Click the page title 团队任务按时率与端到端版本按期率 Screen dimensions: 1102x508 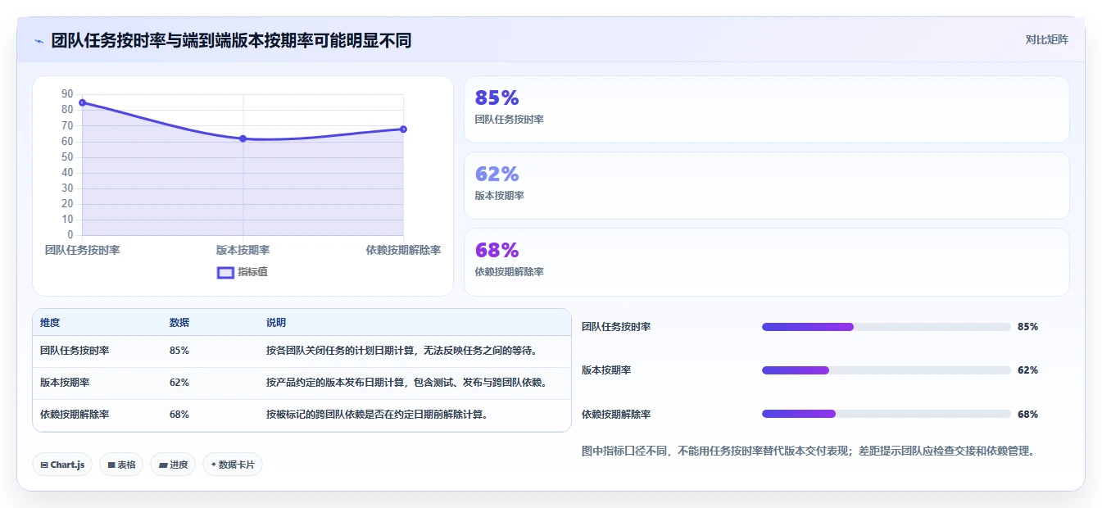pos(231,40)
